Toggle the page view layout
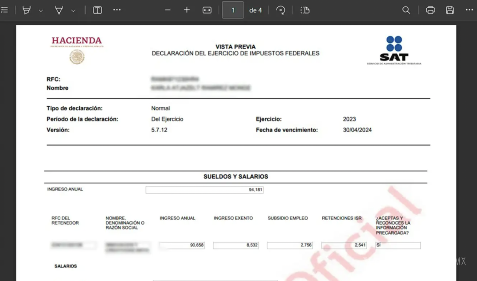The width and height of the screenshot is (477, 281). click(305, 10)
